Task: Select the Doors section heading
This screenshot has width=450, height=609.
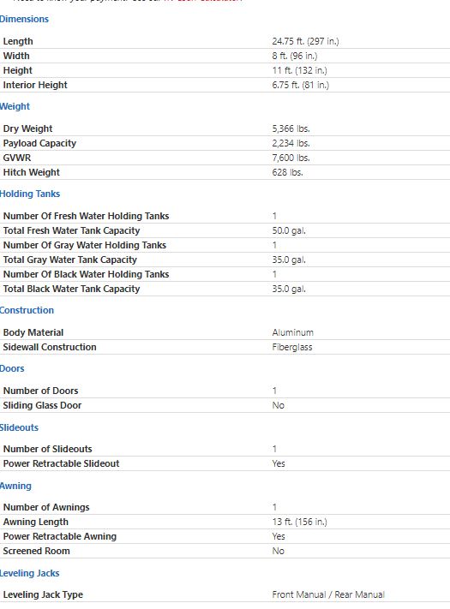Action: (x=12, y=368)
